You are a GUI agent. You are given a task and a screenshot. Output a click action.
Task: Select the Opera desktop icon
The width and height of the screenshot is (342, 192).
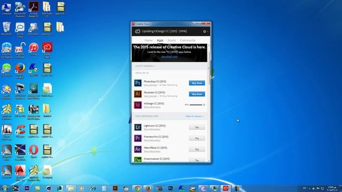coord(34,151)
